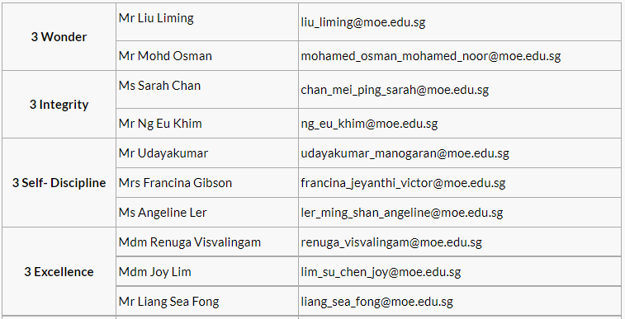Viewport: 625px width, 319px height.
Task: Select the ler_ming_shan_angeline@moe.edu.sg email
Action: point(402,213)
